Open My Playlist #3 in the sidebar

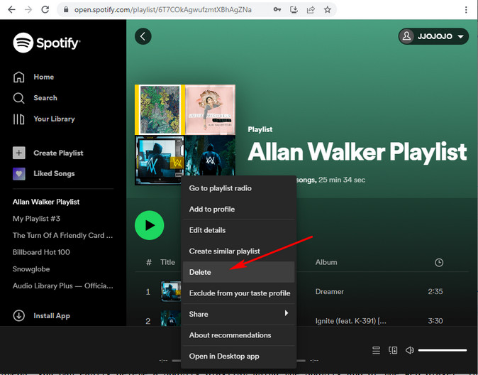[x=36, y=219]
